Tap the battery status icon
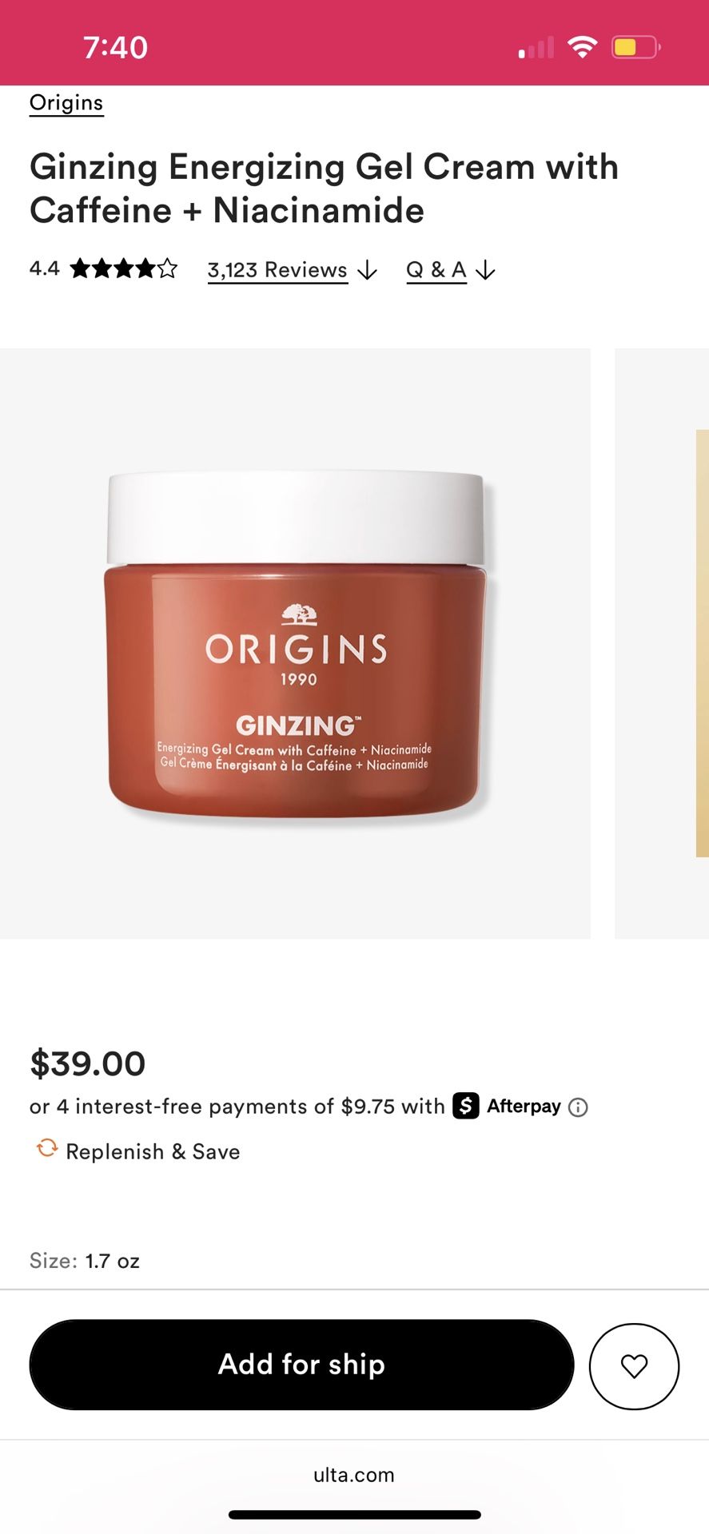This screenshot has height=1534, width=709. (x=636, y=47)
